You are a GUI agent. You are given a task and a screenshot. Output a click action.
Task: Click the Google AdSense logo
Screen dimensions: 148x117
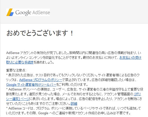28,12
